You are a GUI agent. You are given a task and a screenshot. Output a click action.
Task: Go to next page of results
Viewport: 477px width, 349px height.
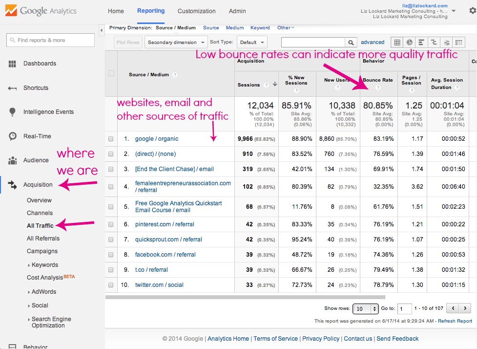pos(465,308)
